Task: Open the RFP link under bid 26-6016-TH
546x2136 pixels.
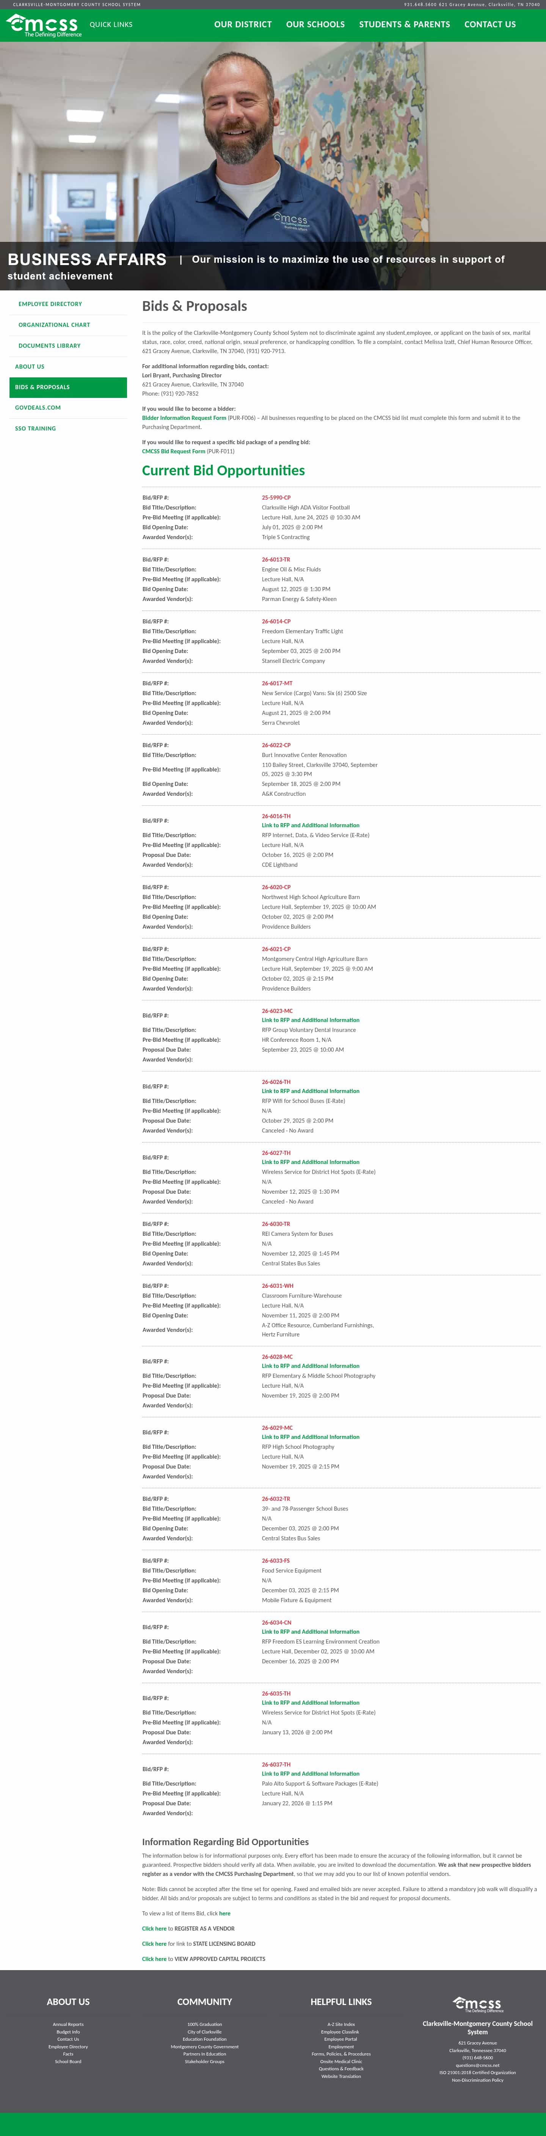Action: 311,826
